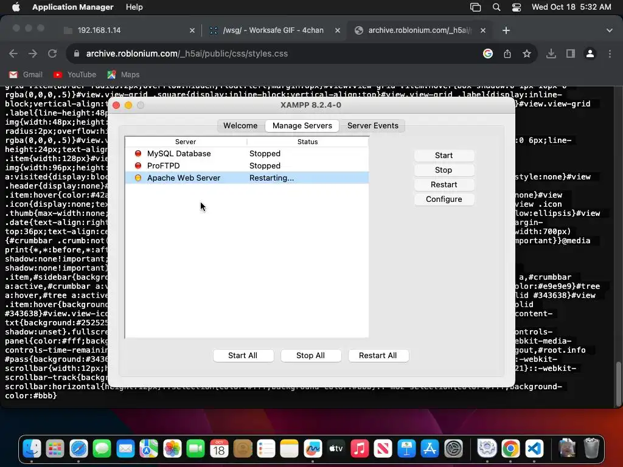Open Control Center in menu bar

pos(516,7)
